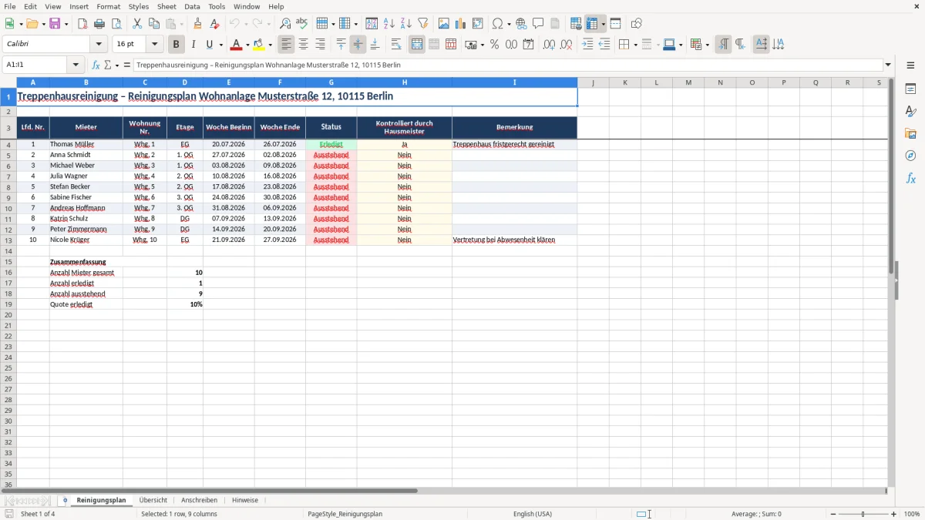Open Conditional Formatting dropdown arrow
This screenshot has height=520, width=925.
tap(707, 45)
